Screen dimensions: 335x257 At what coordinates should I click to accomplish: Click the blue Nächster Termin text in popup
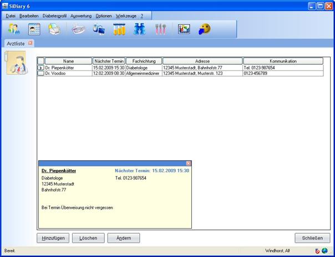152,170
